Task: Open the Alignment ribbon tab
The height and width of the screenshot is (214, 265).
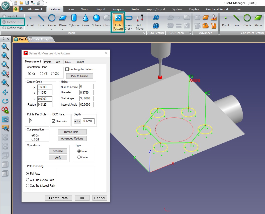Action: pyautogui.click(x=35, y=9)
